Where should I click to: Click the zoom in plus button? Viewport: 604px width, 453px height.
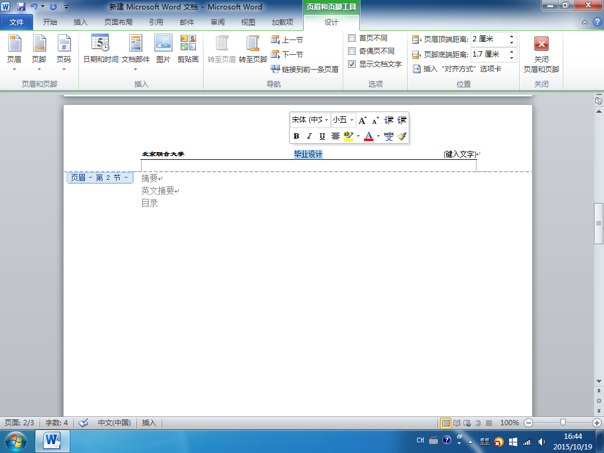pyautogui.click(x=597, y=423)
